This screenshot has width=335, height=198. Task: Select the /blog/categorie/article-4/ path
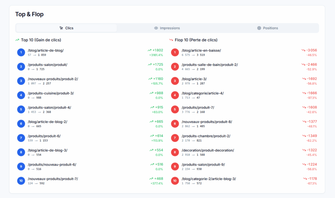[203, 93]
